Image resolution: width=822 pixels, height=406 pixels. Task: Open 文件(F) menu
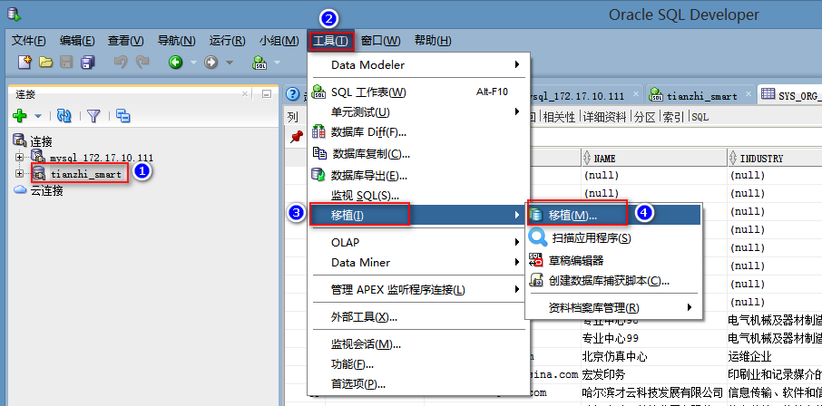coord(29,41)
